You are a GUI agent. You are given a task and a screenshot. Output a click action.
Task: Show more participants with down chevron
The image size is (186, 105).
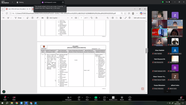tap(167, 91)
